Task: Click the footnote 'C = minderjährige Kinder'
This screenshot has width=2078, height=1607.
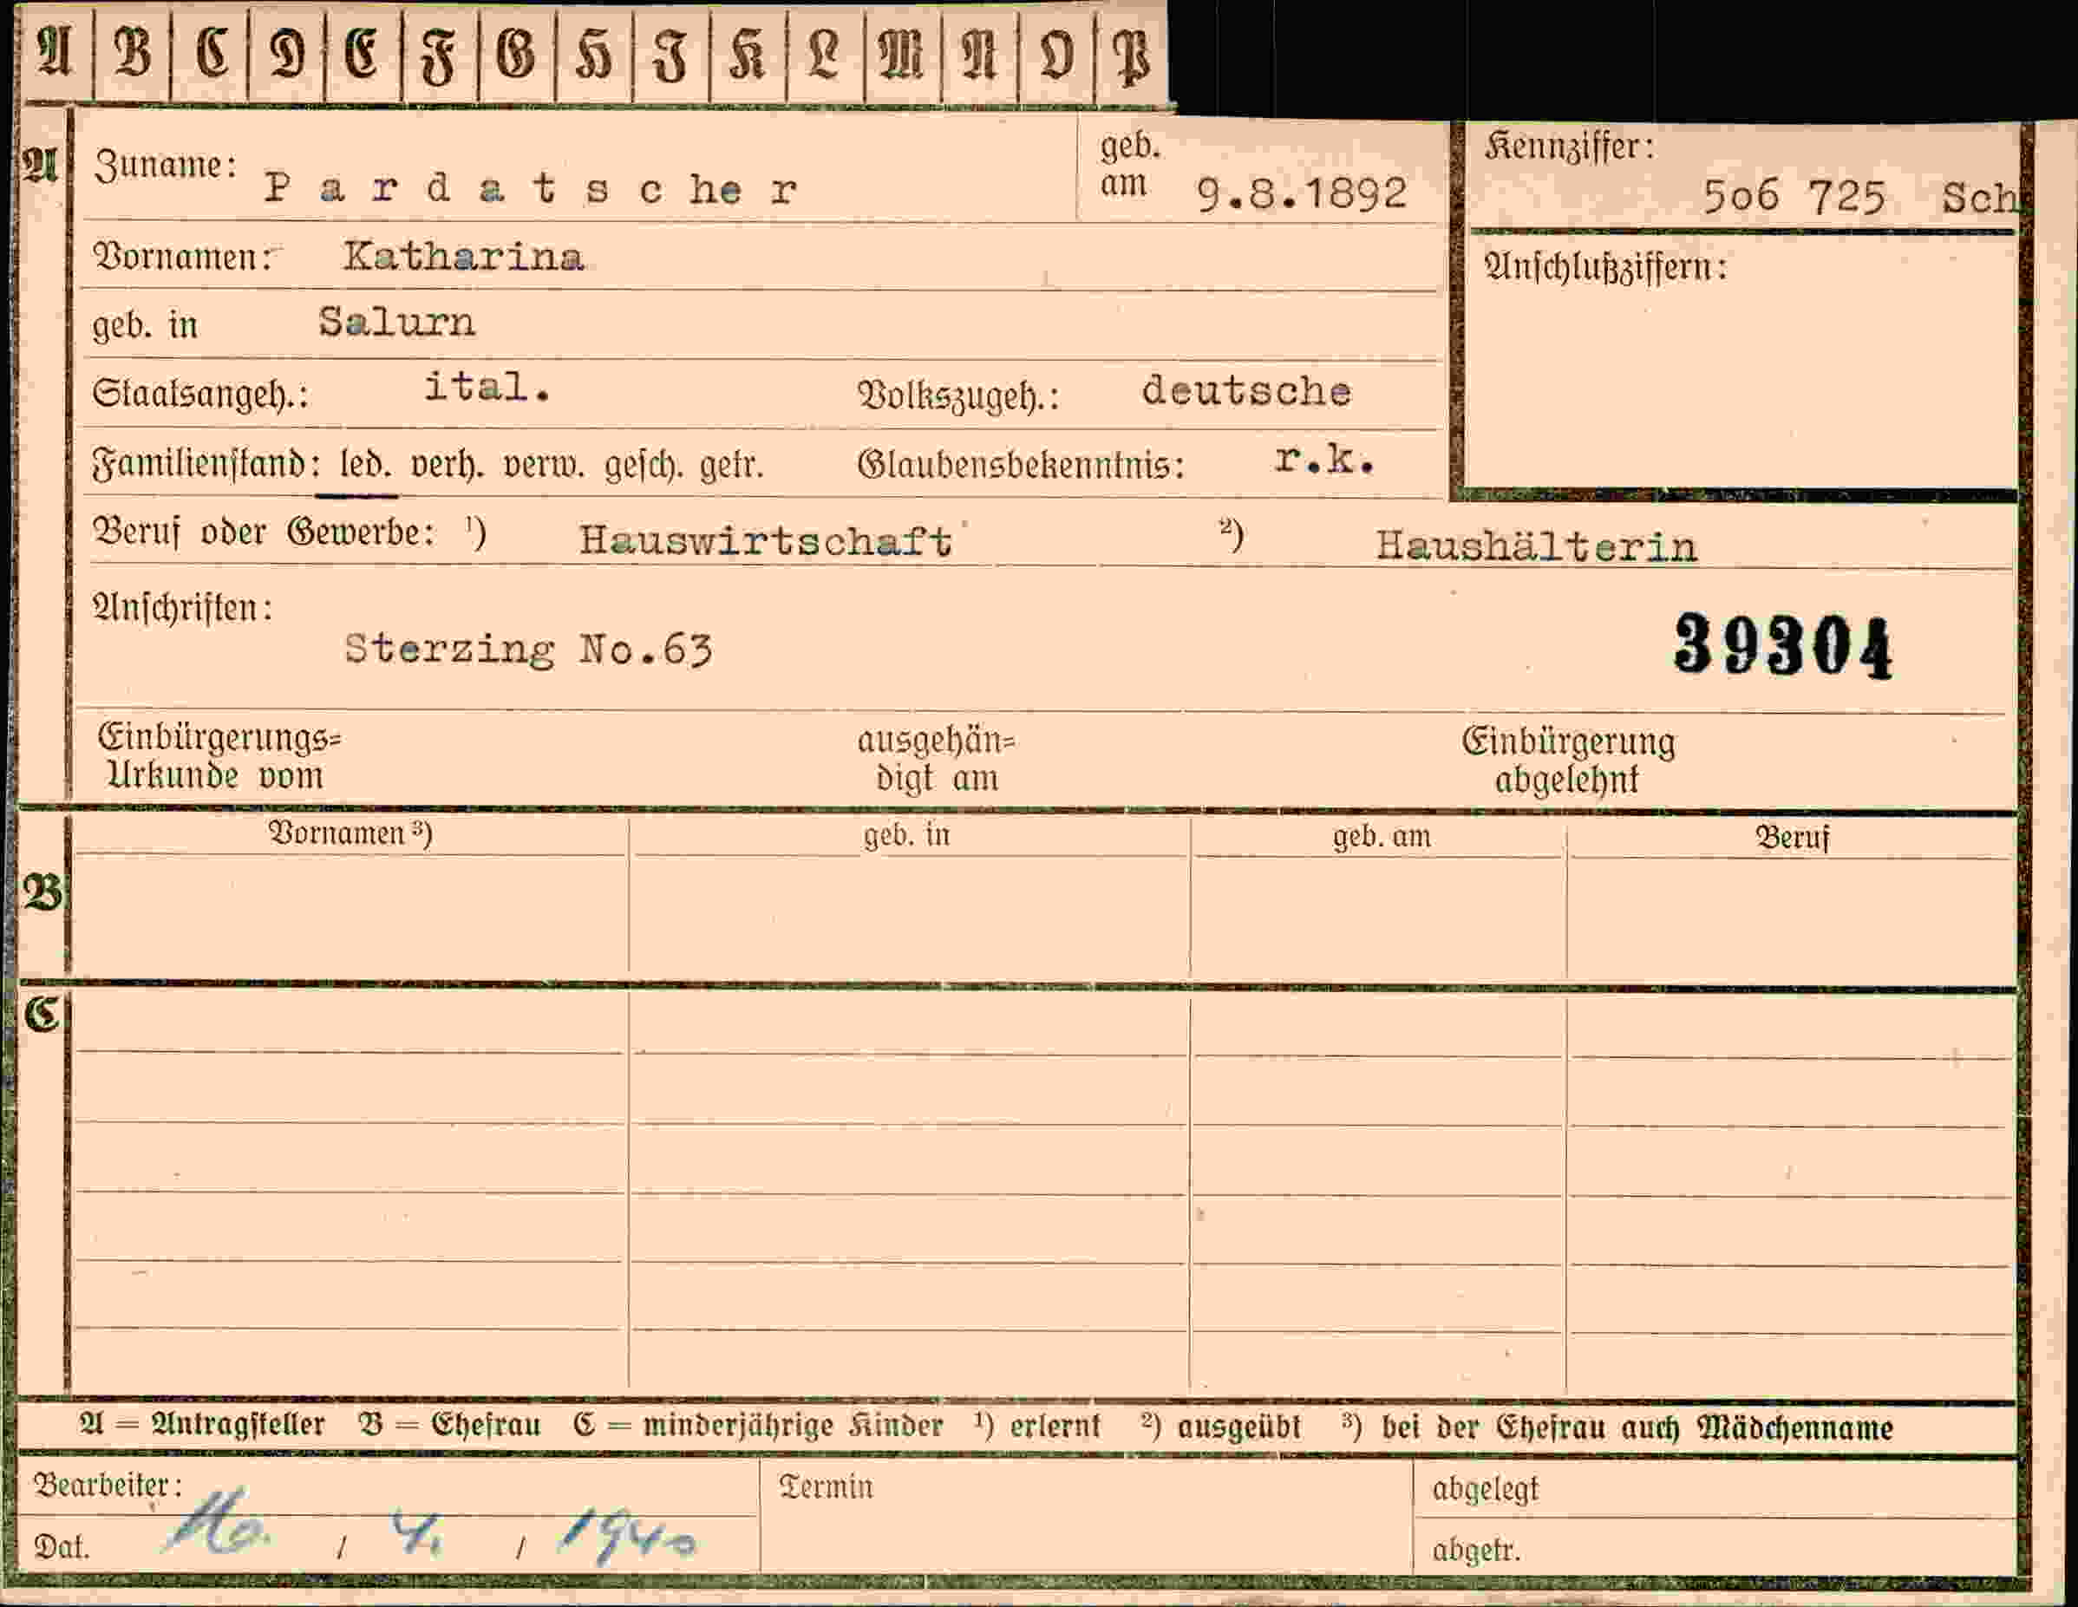Action: click(x=758, y=1425)
